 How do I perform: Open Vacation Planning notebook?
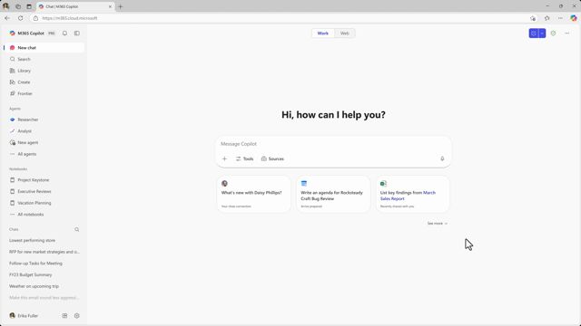[x=44, y=203]
